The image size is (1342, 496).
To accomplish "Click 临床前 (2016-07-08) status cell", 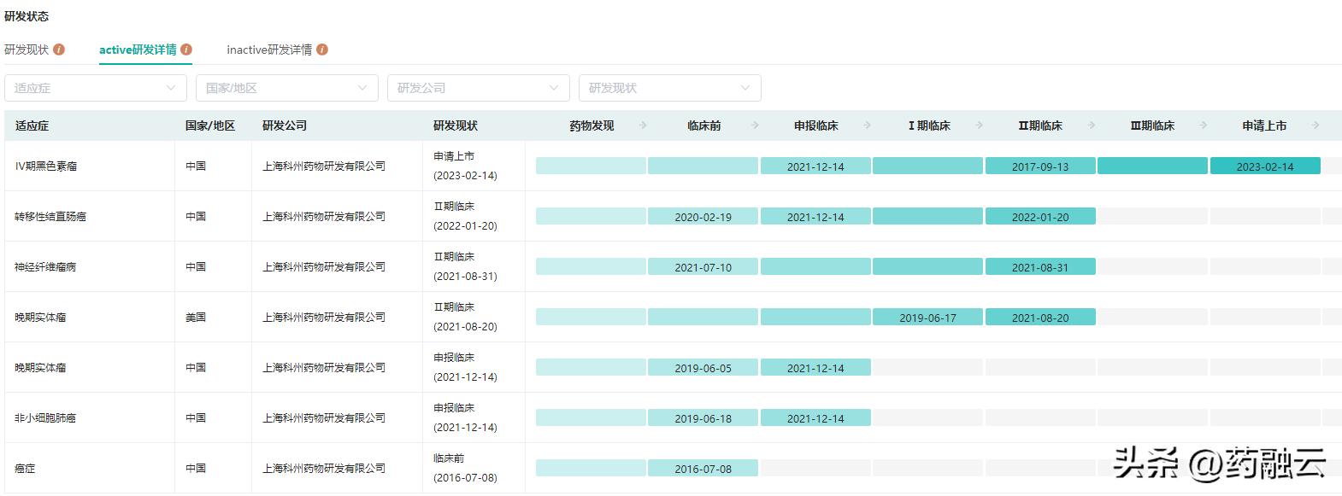I will coord(465,468).
